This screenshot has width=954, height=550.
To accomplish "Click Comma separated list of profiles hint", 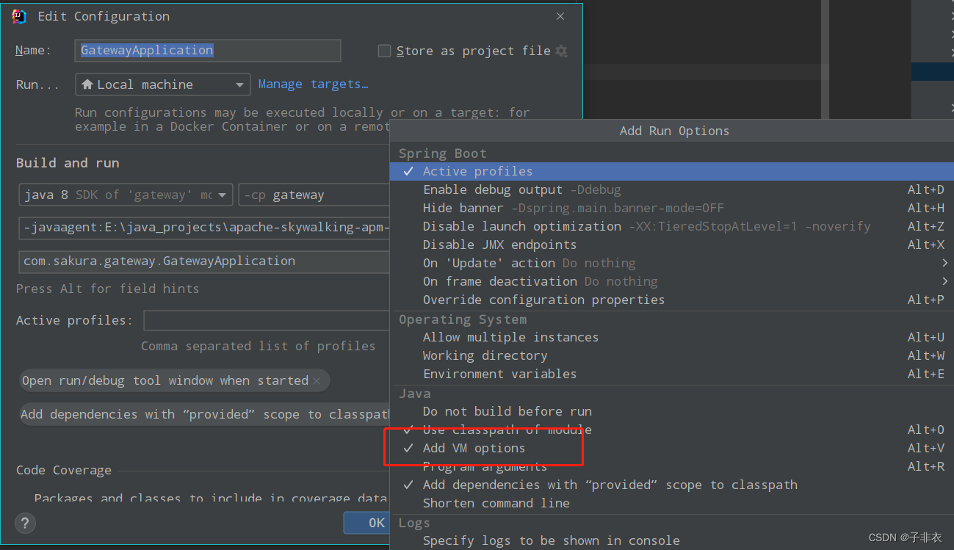I will 258,346.
